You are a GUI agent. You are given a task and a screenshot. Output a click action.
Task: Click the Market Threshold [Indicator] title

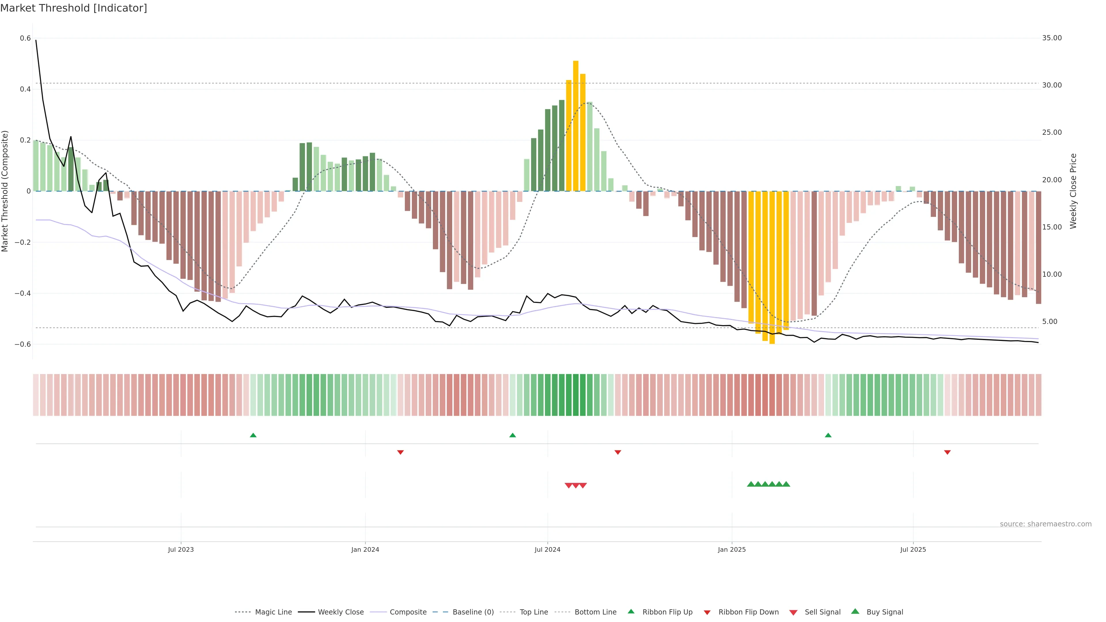(73, 8)
